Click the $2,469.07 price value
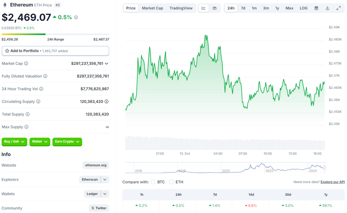Viewport: 347px width, 213px height. (26, 17)
